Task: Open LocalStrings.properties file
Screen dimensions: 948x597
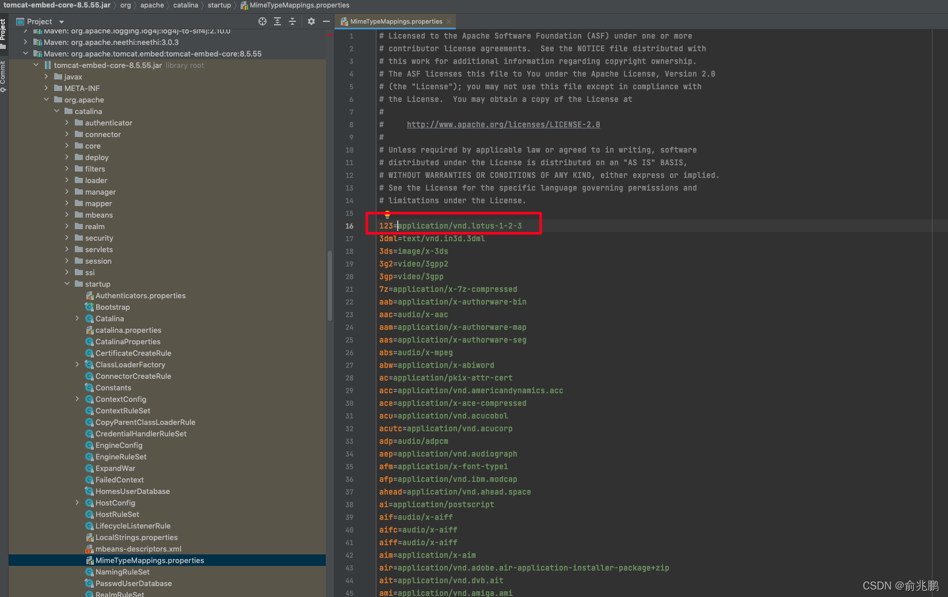Action: pos(136,537)
